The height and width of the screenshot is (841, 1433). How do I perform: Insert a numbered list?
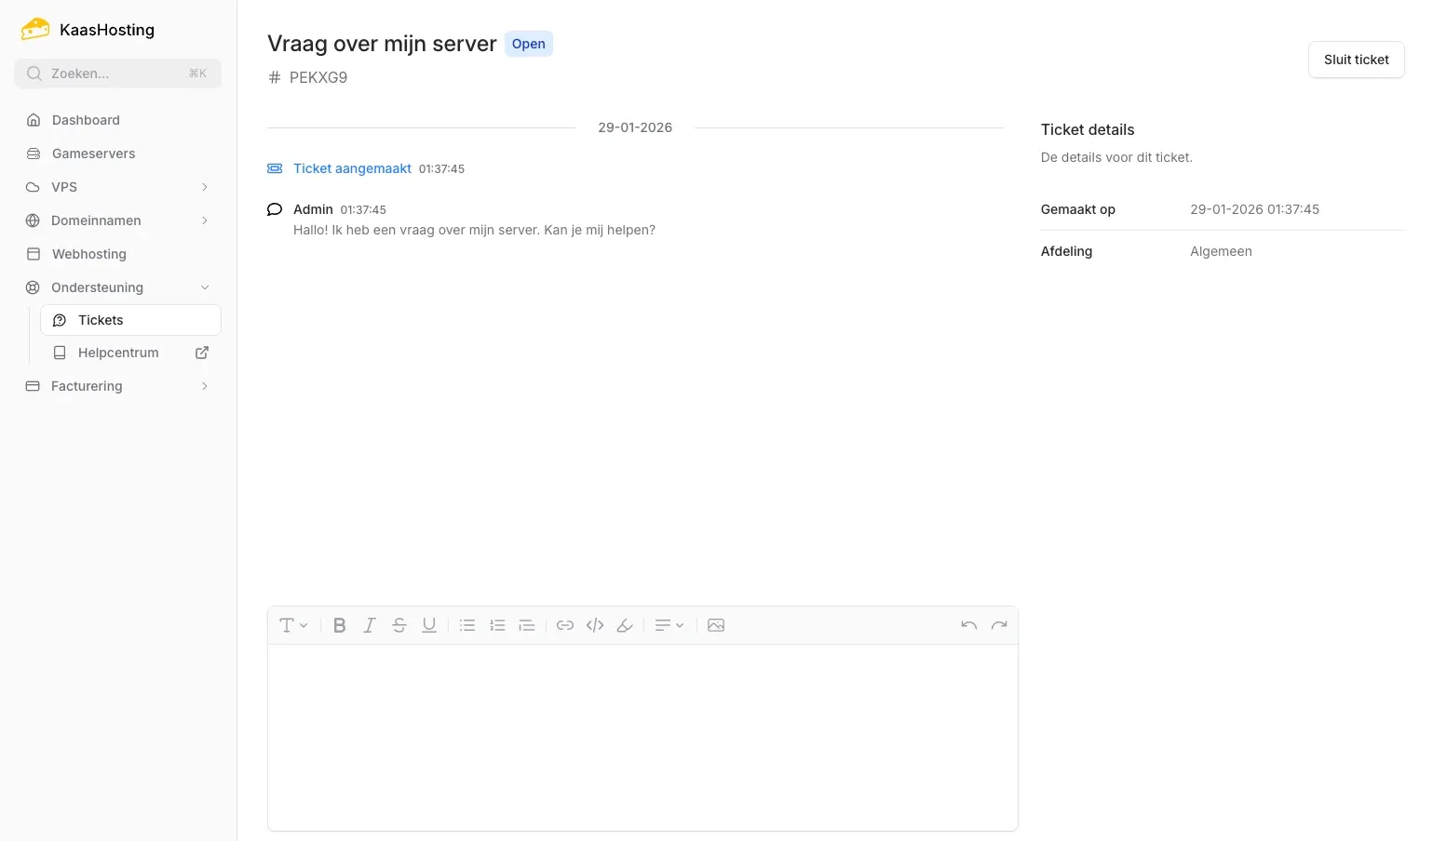coord(497,625)
